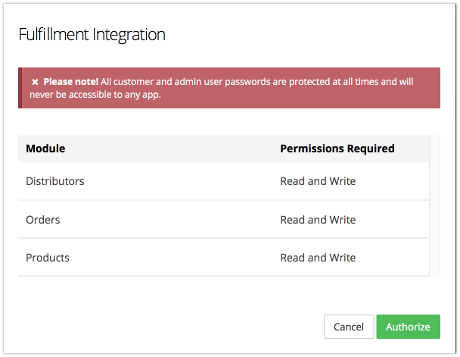The width and height of the screenshot is (460, 357).
Task: Click Read and Write for Distributors
Action: [318, 181]
